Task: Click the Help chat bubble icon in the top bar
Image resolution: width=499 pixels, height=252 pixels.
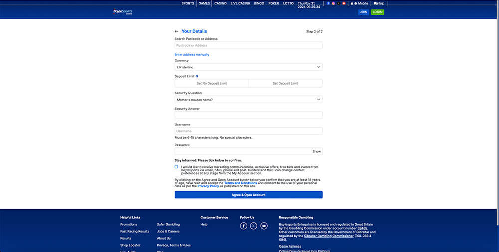Action: coord(376,3)
